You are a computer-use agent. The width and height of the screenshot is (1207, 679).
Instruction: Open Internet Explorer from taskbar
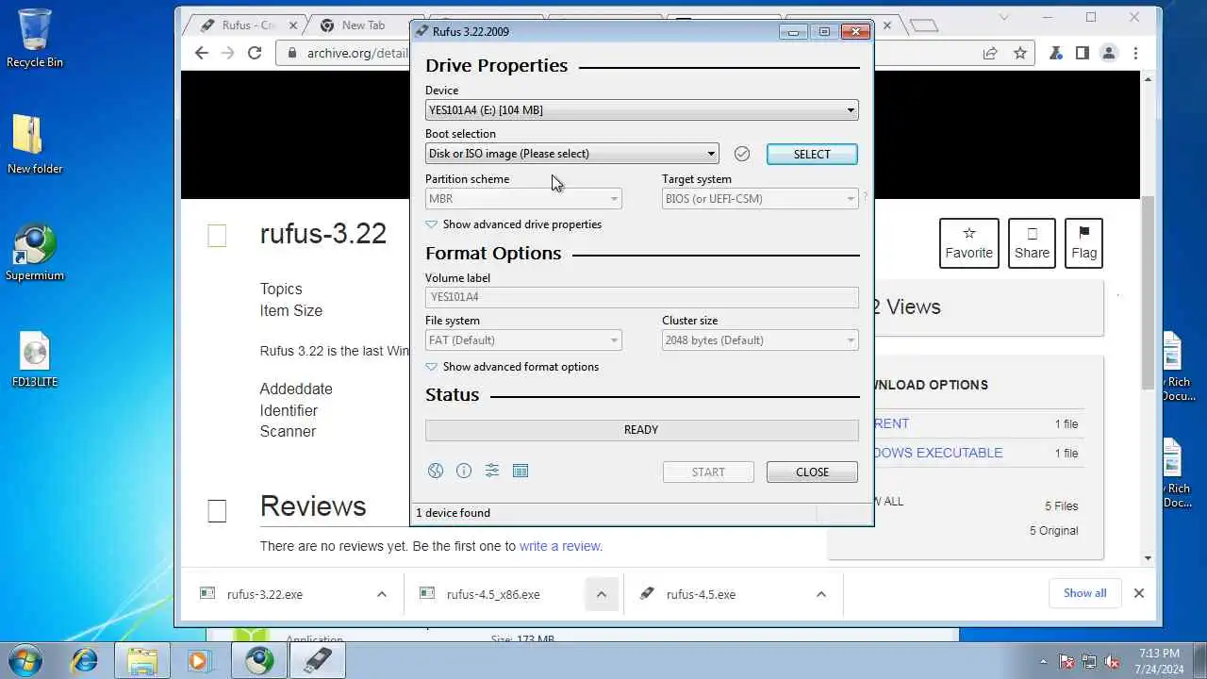coord(85,660)
